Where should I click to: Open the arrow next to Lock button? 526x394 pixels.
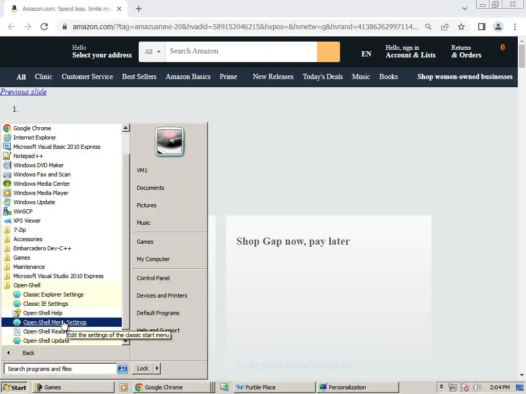(157, 368)
